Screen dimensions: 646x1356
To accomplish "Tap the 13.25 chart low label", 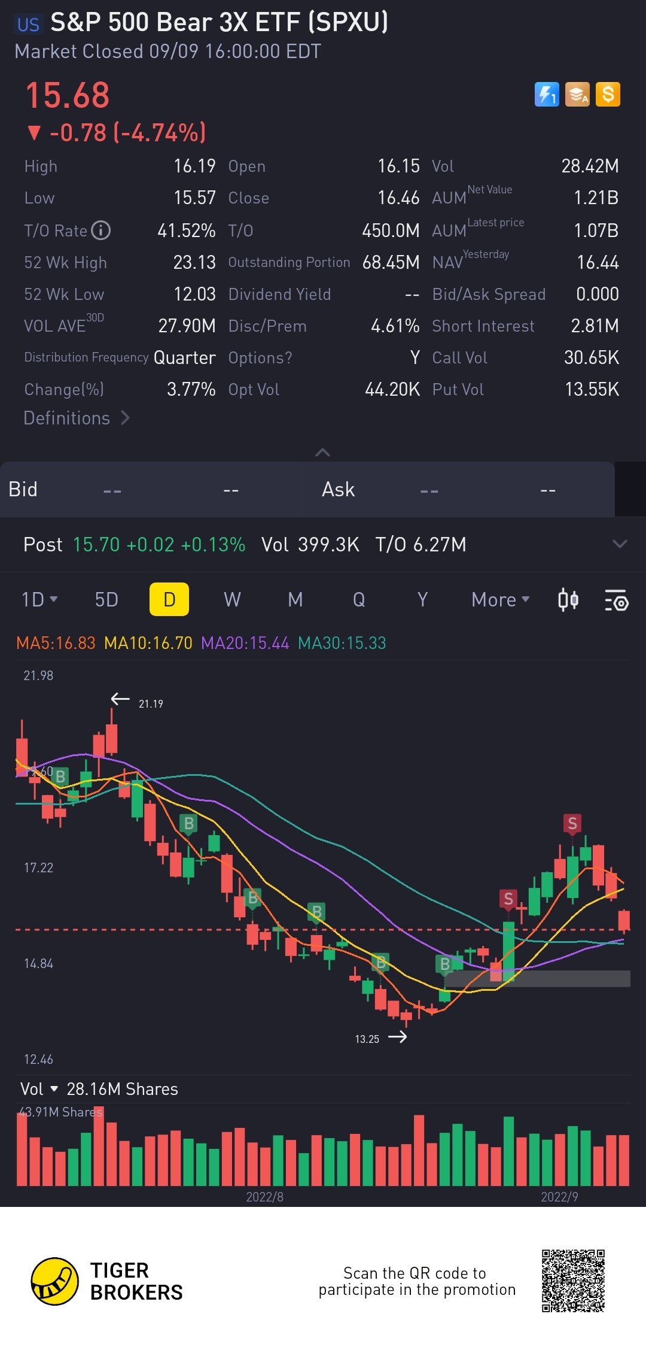I will 367,1039.
